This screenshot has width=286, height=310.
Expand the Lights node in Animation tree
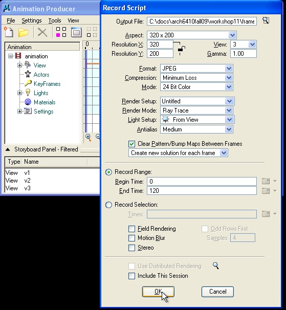[x=19, y=93]
